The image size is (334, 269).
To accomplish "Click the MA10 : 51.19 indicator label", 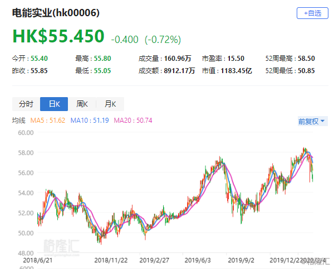I will pos(90,121).
